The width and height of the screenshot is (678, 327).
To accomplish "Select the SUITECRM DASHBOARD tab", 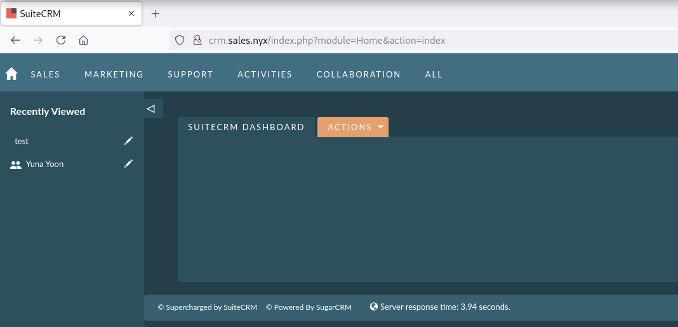I will 246,127.
